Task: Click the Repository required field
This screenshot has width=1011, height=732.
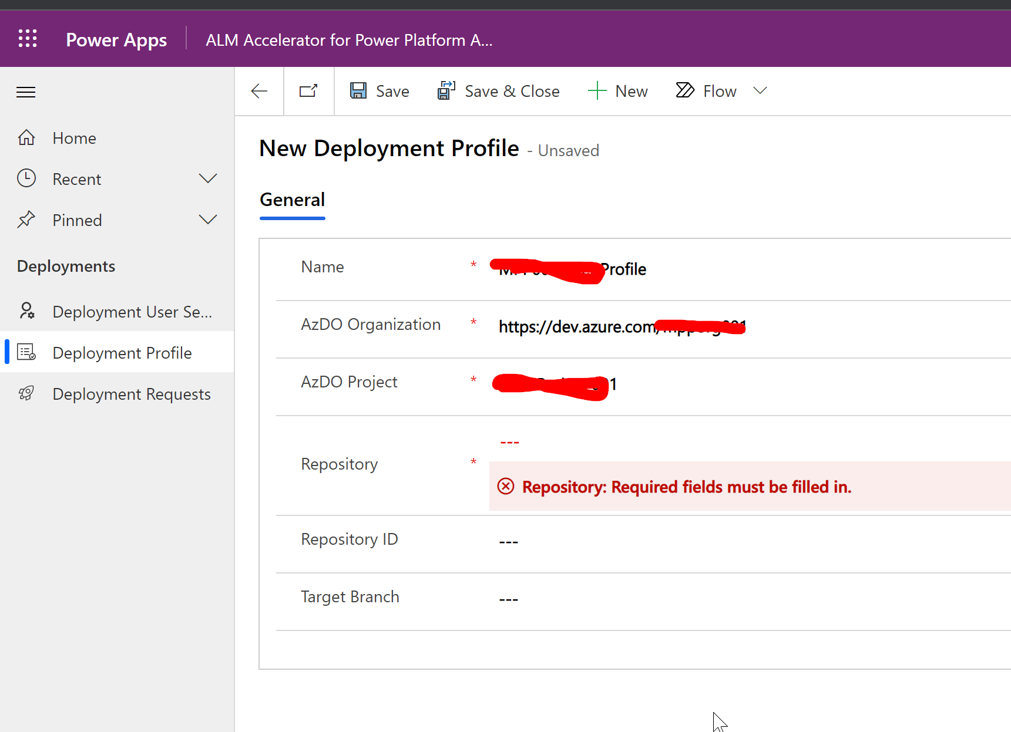Action: pyautogui.click(x=510, y=443)
